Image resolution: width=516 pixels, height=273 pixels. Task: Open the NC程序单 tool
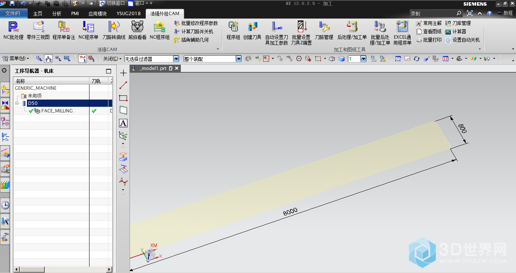(x=88, y=30)
